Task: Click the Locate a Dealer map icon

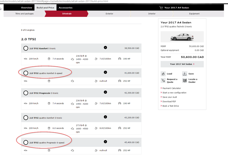Action: click(x=185, y=81)
